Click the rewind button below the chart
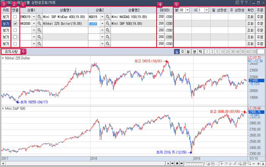266x167 pixels. 173,164
